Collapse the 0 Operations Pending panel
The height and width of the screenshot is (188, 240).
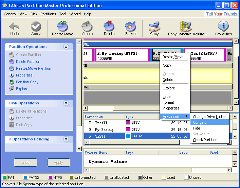coord(66,139)
